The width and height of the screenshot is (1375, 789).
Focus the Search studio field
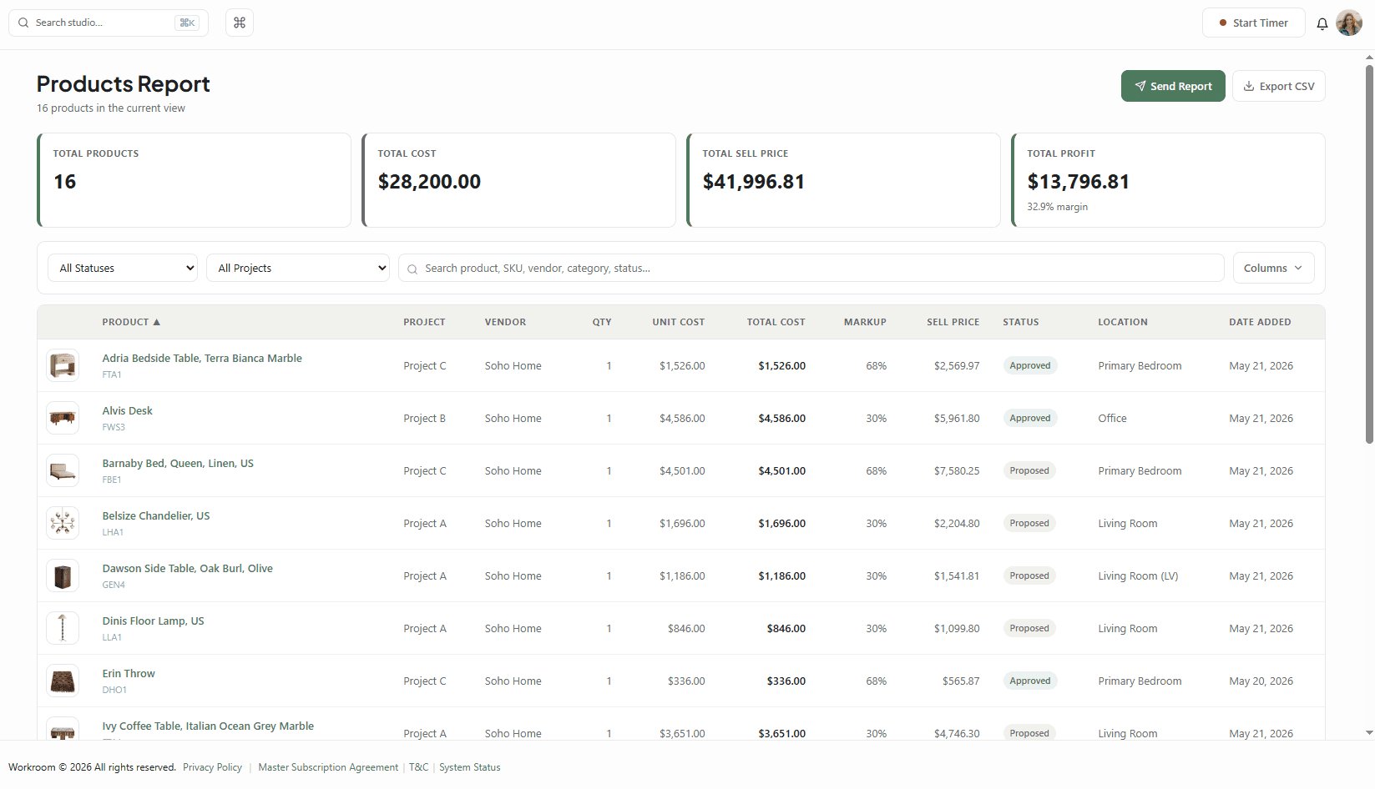[109, 23]
